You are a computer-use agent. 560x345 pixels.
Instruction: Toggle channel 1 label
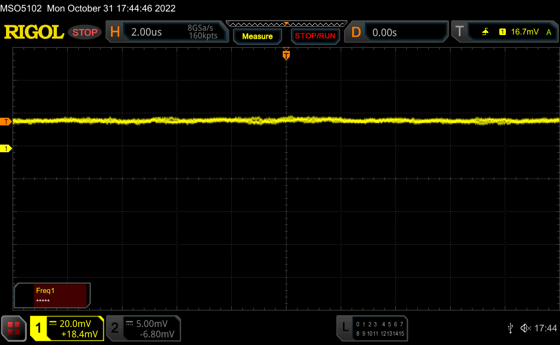click(38, 328)
